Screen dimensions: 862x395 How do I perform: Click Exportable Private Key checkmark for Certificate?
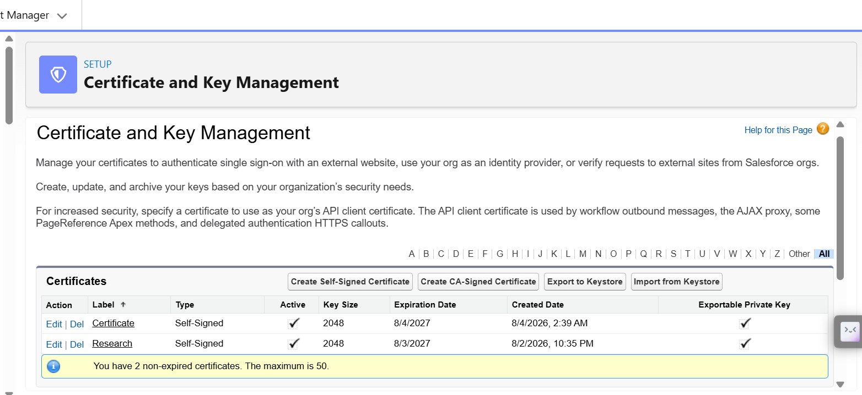[x=745, y=323]
